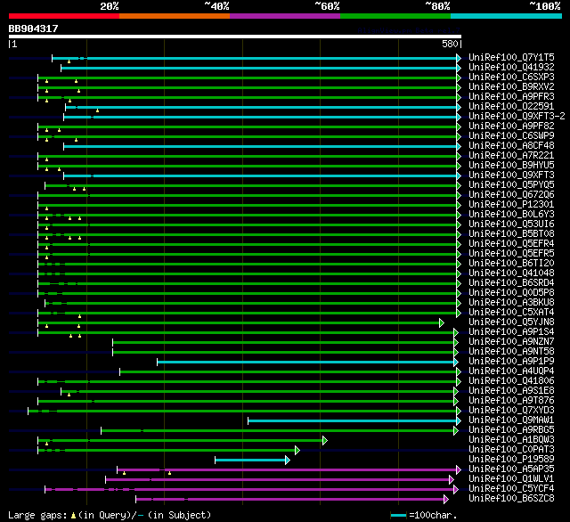Click the cyan ~100% legend segment
The image size is (570, 522).
pyautogui.click(x=507, y=16)
